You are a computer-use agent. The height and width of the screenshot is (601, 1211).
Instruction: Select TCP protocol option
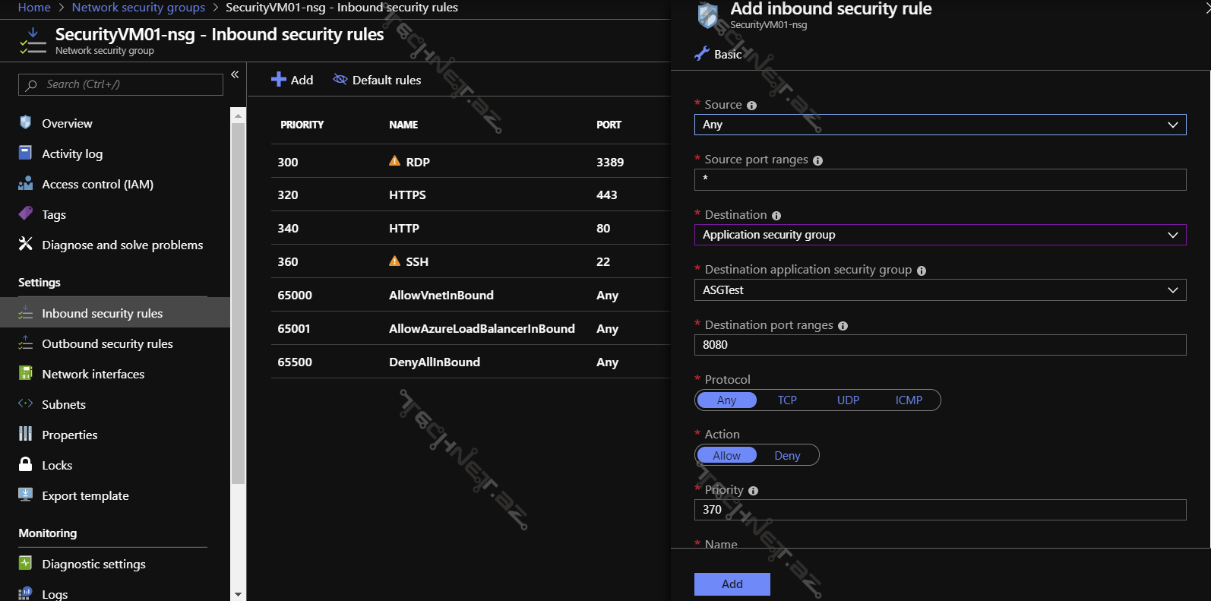click(x=787, y=400)
